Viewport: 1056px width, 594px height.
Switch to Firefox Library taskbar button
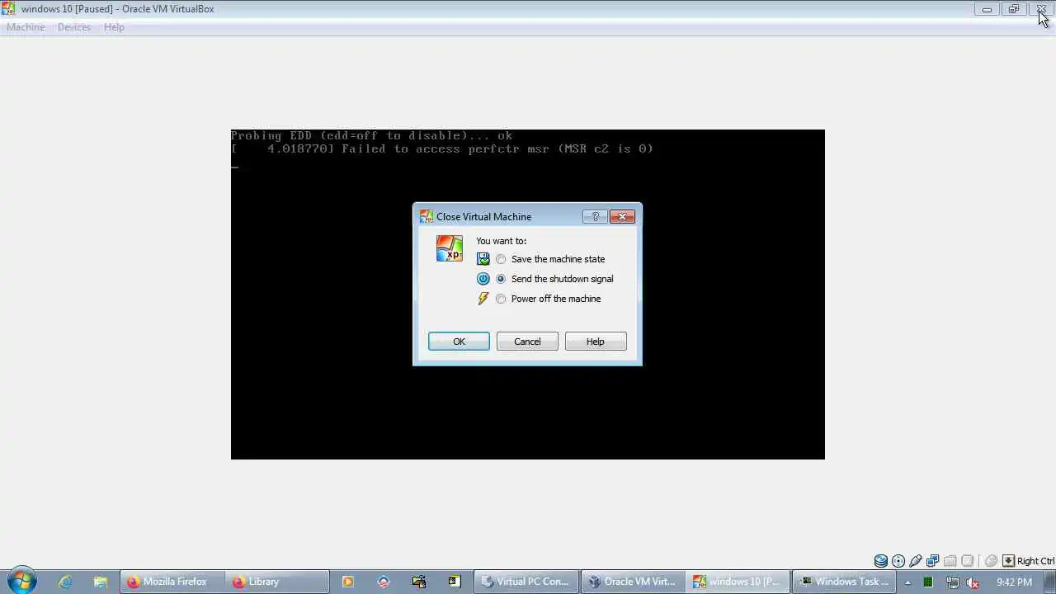point(277,582)
